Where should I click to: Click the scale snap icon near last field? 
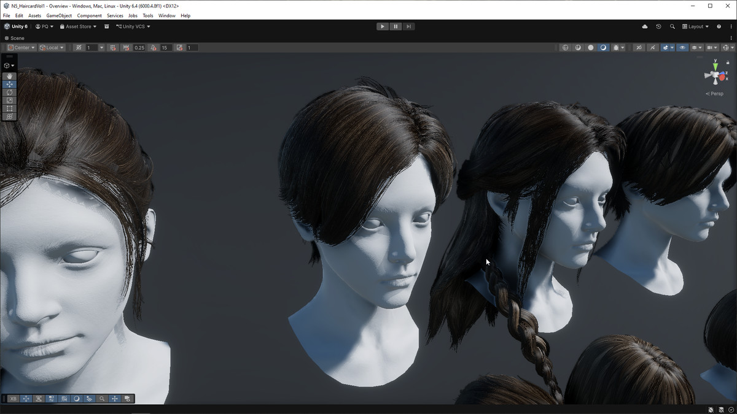pyautogui.click(x=180, y=47)
